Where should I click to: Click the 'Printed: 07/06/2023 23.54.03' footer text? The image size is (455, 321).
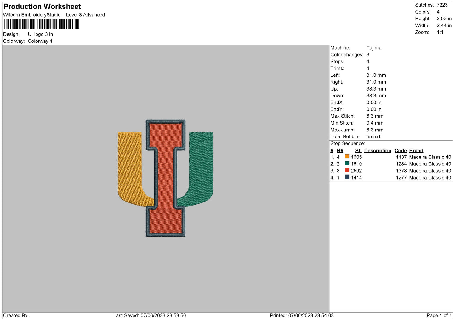tap(302, 316)
